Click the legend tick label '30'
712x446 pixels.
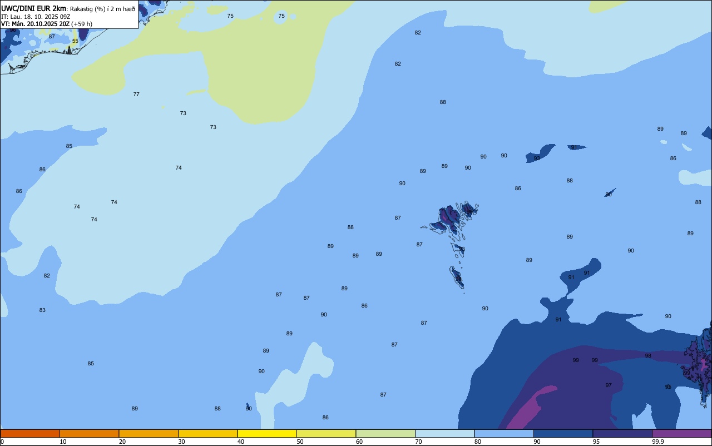(181, 442)
